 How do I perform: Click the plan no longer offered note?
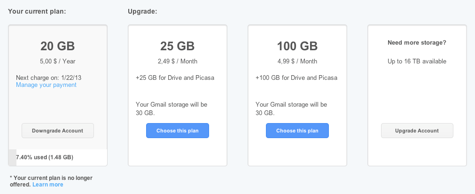(51, 181)
